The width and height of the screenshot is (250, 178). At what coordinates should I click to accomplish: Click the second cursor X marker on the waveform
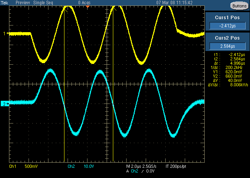click(x=113, y=8)
